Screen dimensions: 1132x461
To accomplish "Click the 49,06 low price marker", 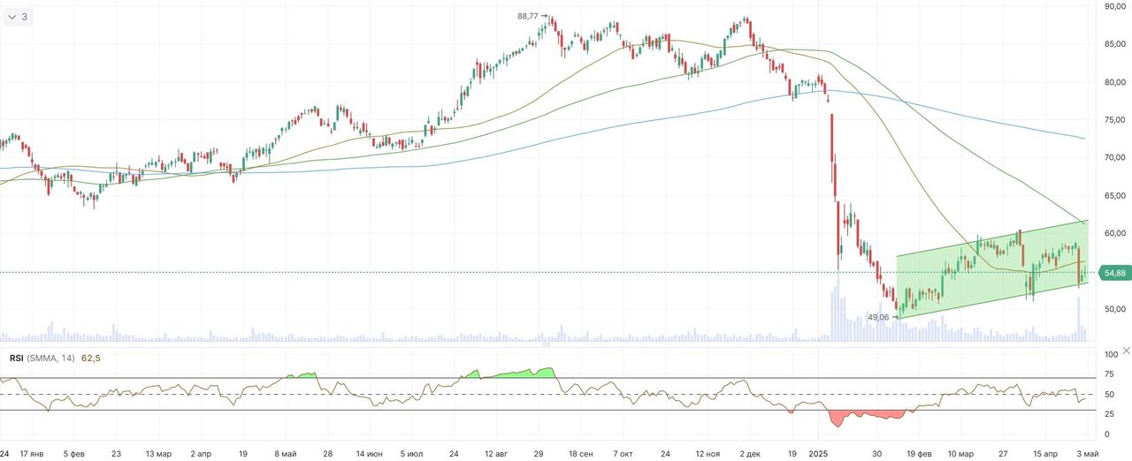I will [x=878, y=316].
